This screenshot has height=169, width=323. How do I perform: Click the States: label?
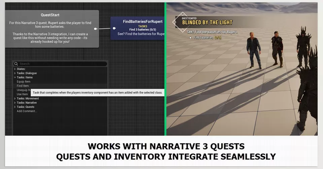21,69
